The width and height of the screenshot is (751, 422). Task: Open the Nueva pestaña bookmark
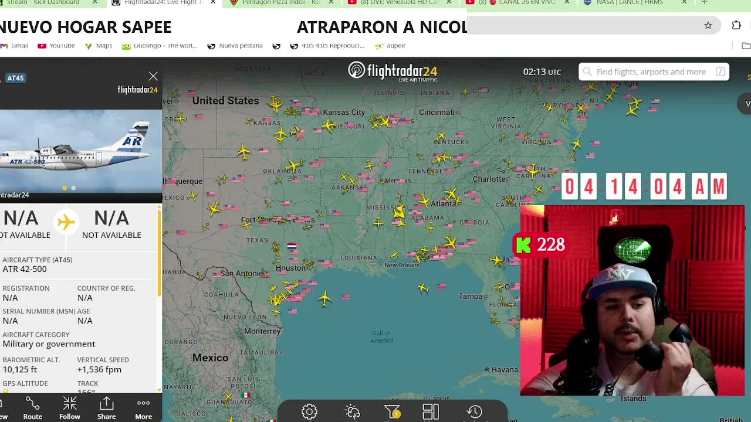pos(235,46)
